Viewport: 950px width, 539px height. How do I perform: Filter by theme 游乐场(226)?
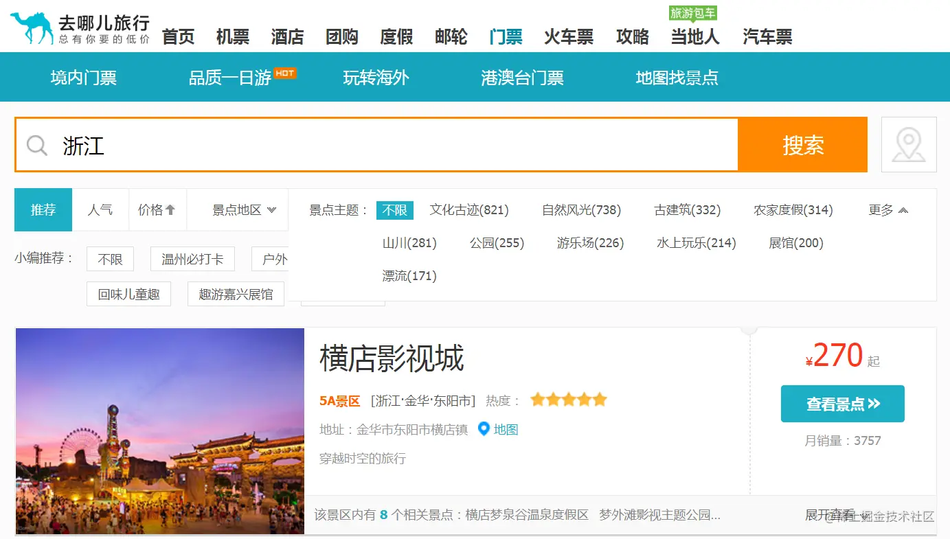pyautogui.click(x=590, y=243)
